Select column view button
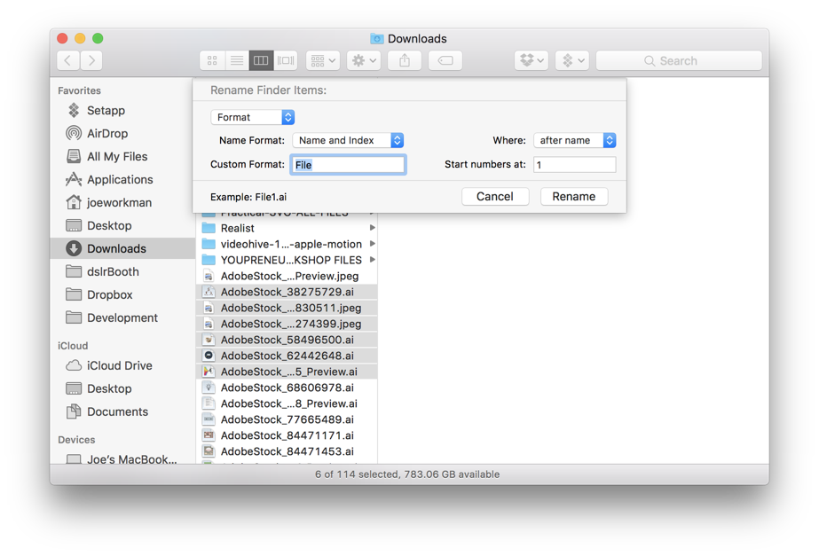The image size is (819, 556). pos(261,60)
